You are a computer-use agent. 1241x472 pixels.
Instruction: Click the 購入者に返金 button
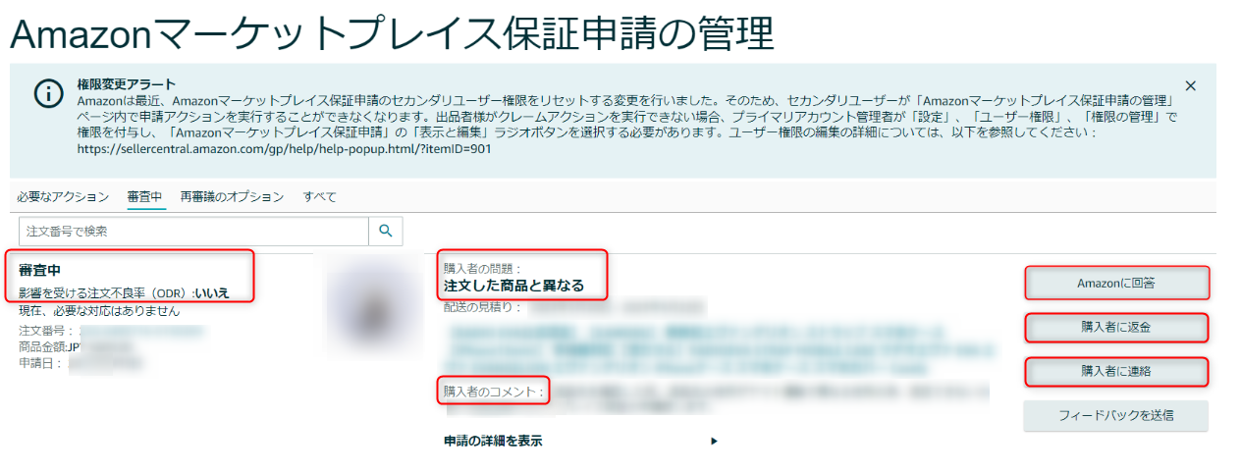pyautogui.click(x=1116, y=327)
